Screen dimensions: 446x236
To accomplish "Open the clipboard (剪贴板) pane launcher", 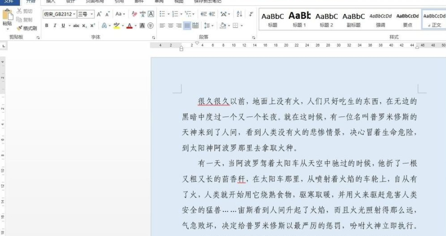I will [x=38, y=37].
